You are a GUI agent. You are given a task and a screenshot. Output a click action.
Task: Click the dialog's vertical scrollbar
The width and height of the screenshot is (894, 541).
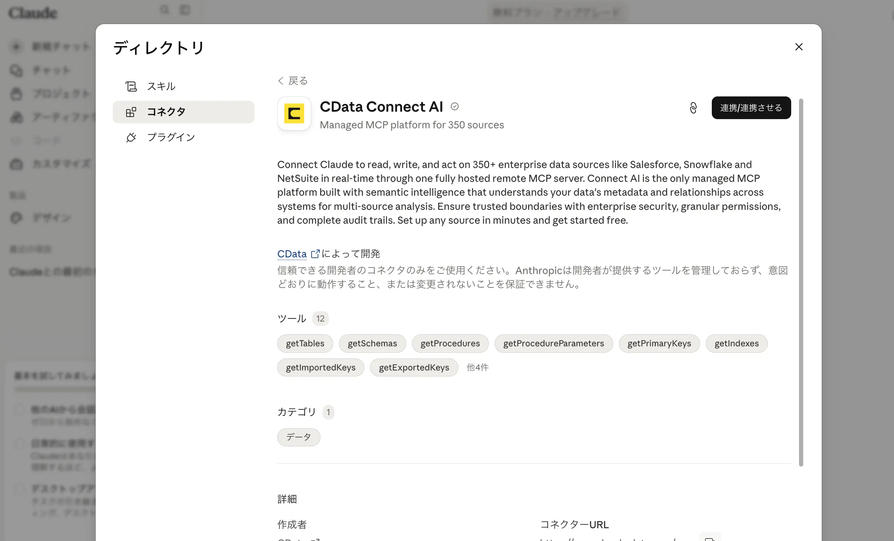(x=801, y=282)
